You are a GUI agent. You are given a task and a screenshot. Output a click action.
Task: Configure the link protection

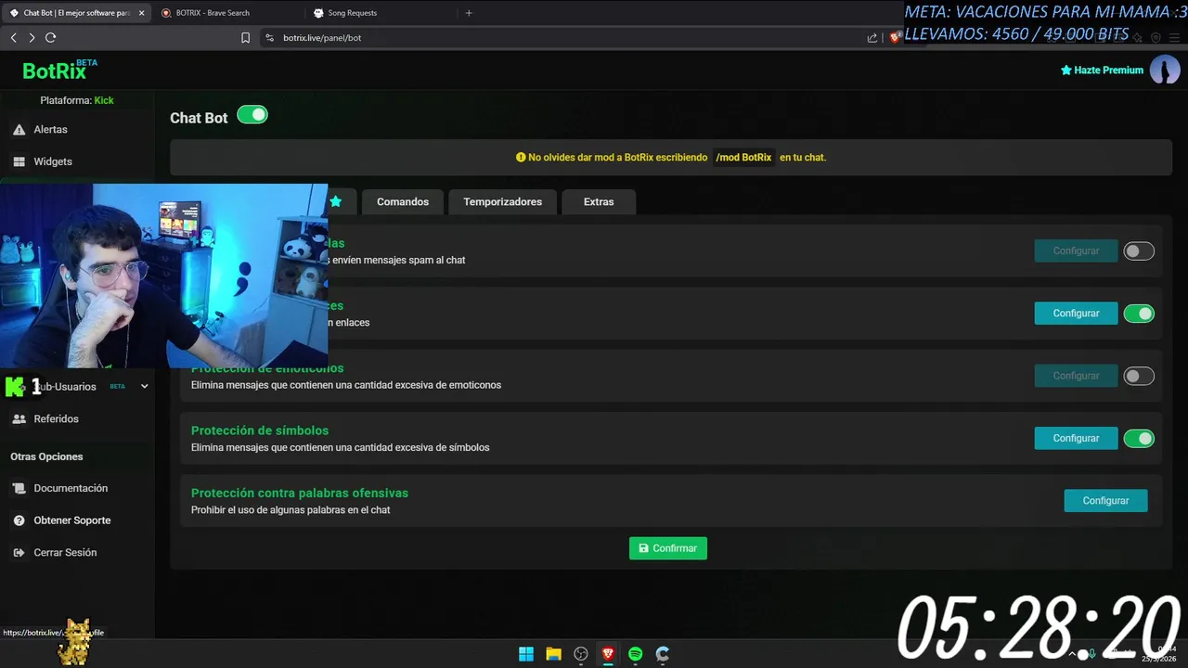point(1076,314)
